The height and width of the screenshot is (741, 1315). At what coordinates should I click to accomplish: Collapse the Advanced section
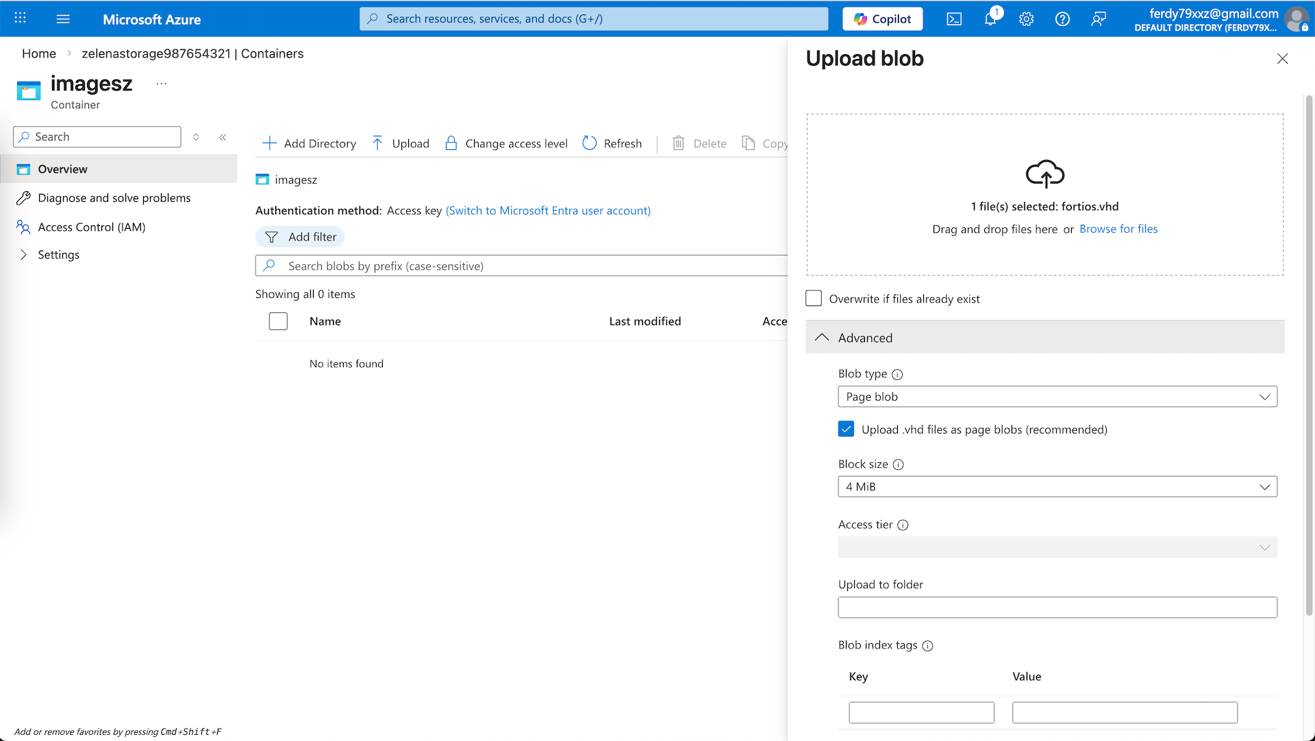coord(822,338)
